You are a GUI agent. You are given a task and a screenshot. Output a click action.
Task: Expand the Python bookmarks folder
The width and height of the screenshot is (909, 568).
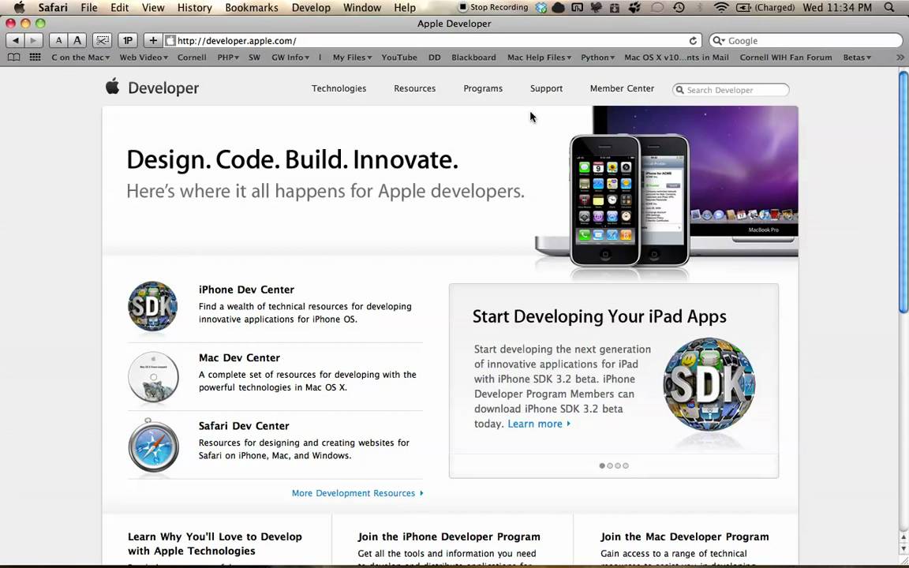tap(597, 58)
